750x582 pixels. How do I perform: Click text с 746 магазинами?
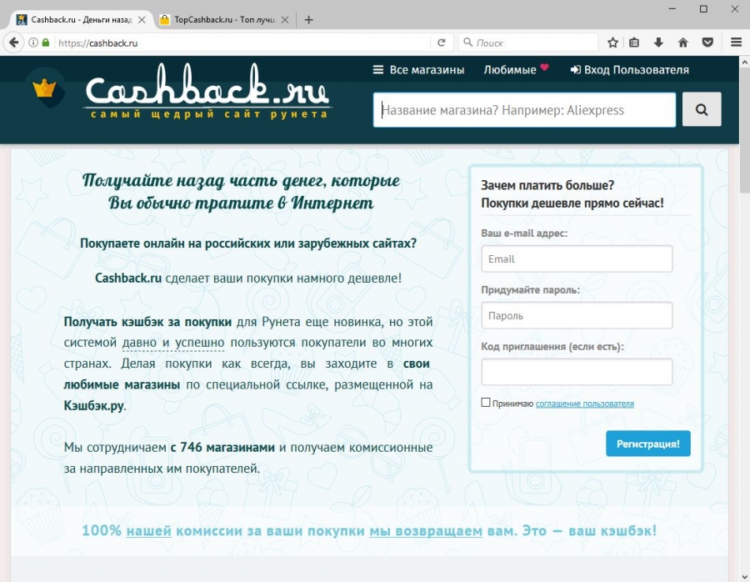point(222,448)
